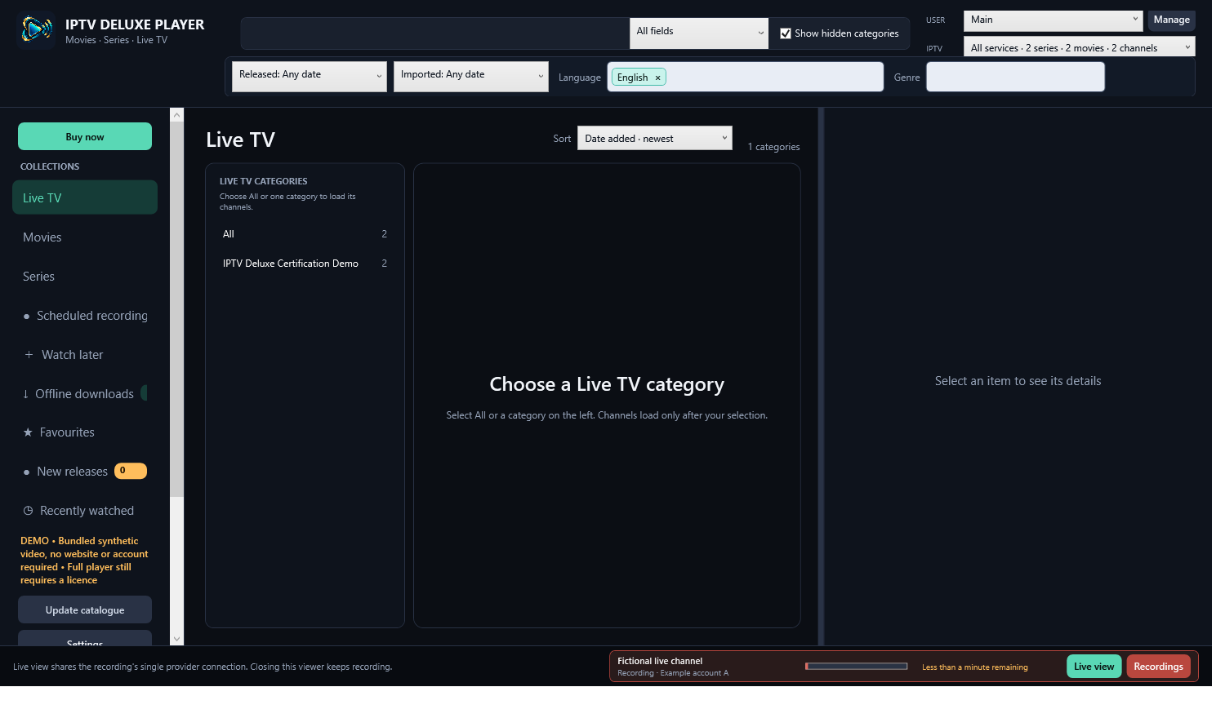
Task: Open the Sort Date added newest dropdown
Action: point(655,138)
